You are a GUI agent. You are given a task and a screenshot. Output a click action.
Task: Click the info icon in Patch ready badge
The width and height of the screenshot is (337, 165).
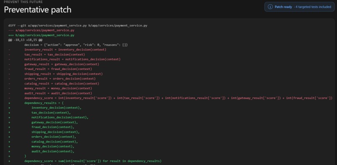pyautogui.click(x=270, y=7)
